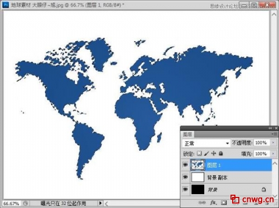Toggle eye icon of 背景 layer
This screenshot has width=279, height=208.
pos(185,189)
